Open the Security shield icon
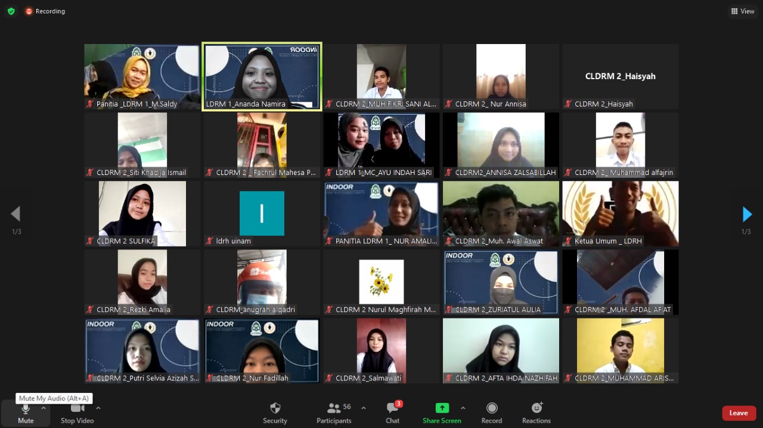The width and height of the screenshot is (763, 428). coord(275,408)
